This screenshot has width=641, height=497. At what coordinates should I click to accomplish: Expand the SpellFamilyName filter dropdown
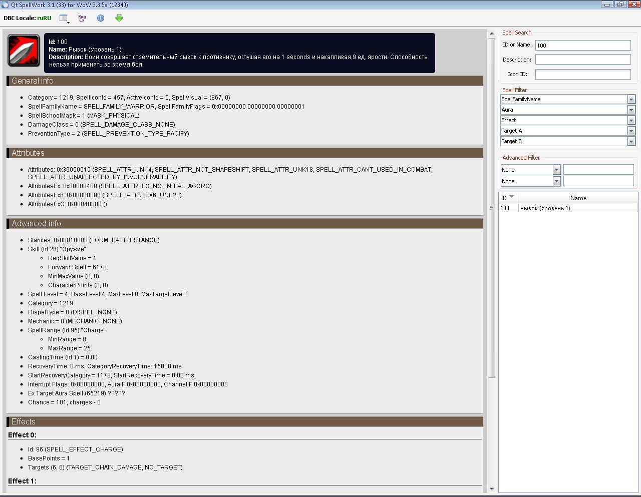click(x=631, y=99)
